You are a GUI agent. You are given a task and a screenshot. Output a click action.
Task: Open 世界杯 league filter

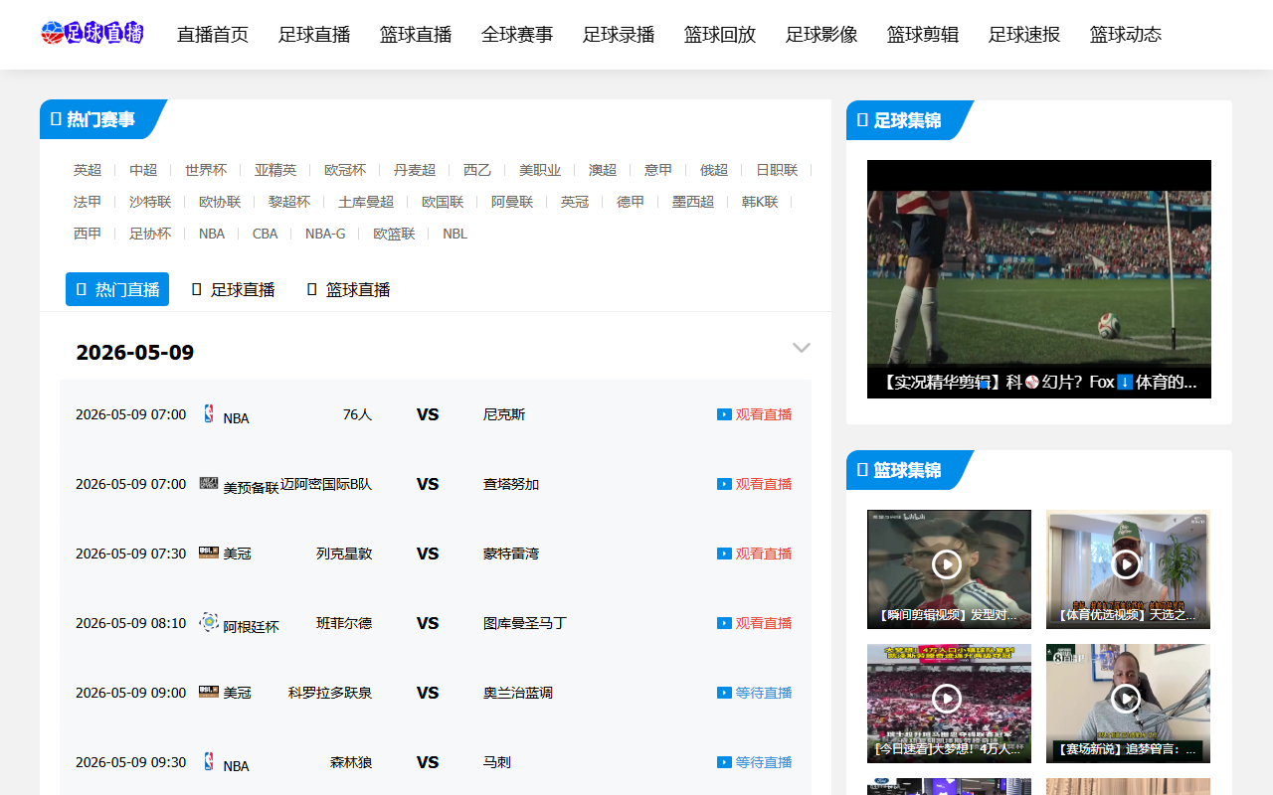pyautogui.click(x=206, y=170)
